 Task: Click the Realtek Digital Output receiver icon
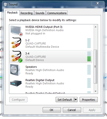[x=16, y=83]
